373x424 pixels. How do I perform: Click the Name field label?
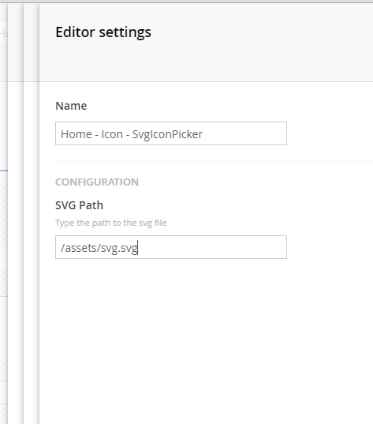pyautogui.click(x=71, y=106)
